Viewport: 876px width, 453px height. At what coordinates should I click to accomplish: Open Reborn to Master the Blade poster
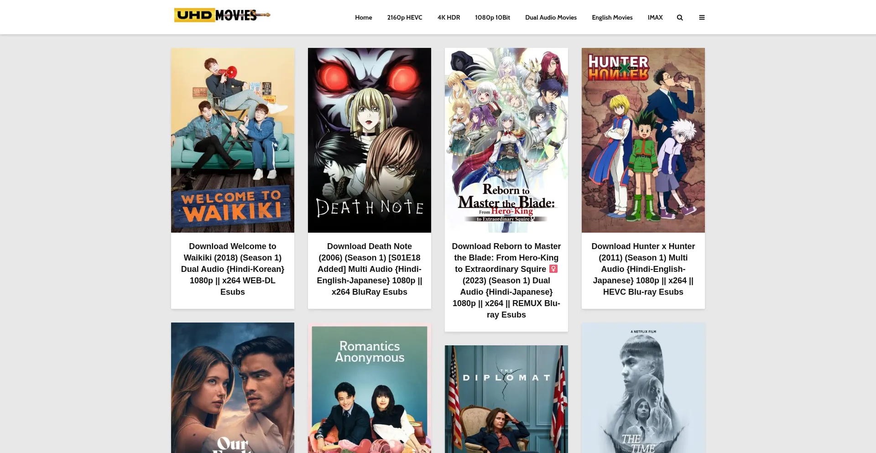coord(506,140)
